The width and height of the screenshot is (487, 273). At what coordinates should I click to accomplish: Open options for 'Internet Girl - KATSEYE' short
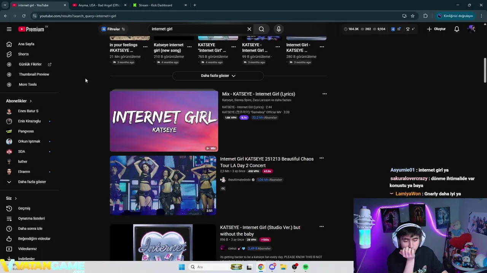[322, 47]
